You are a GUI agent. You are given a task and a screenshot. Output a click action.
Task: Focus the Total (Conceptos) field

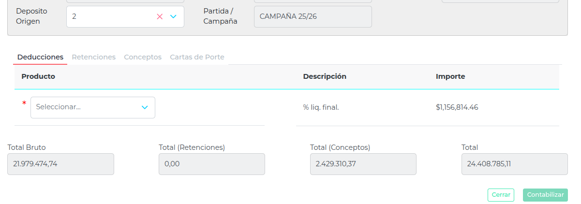363,164
